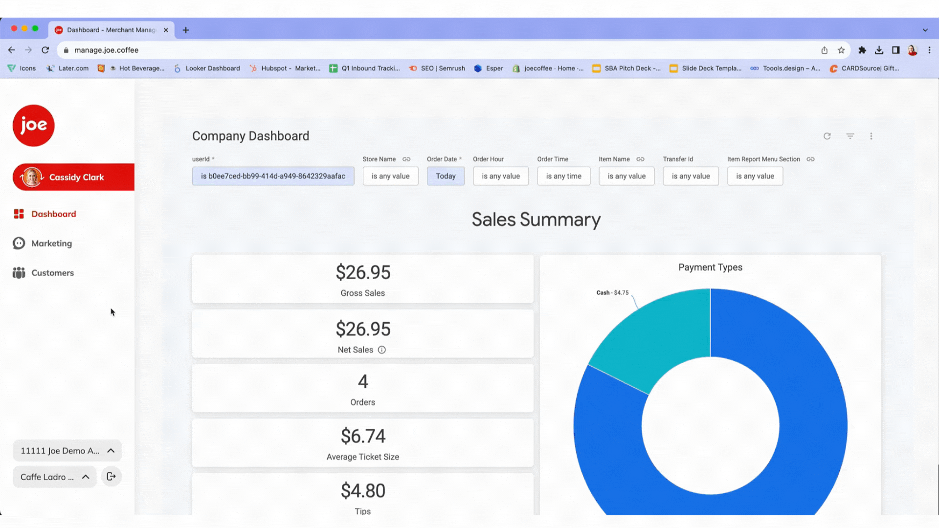Click link icon beside Item Name

(640, 159)
